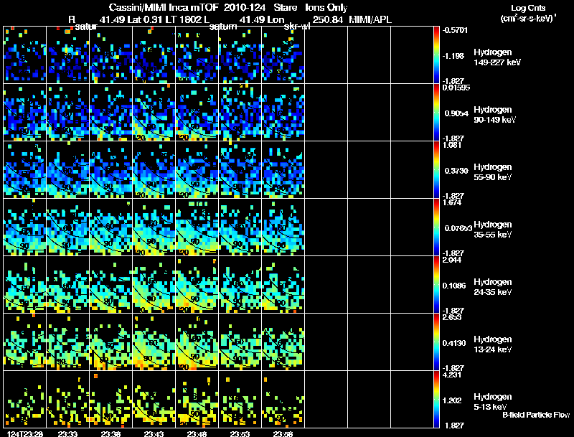Viewport: 574px width, 437px height.
Task: Click the 124T23:28 time label
Action: point(25,434)
